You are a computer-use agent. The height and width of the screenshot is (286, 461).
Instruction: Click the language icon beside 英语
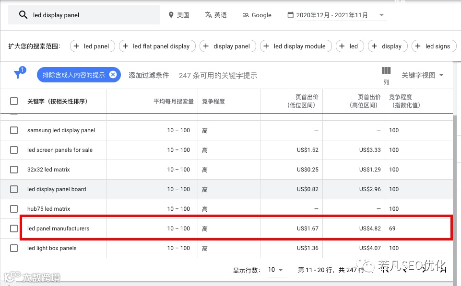(209, 15)
